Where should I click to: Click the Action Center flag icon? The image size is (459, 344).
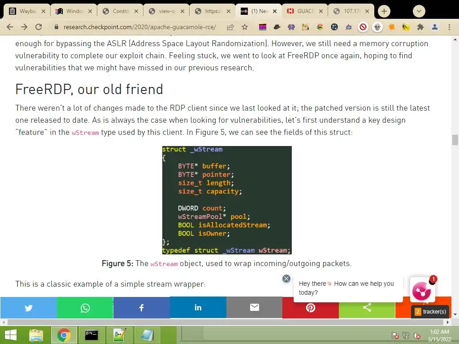395,335
